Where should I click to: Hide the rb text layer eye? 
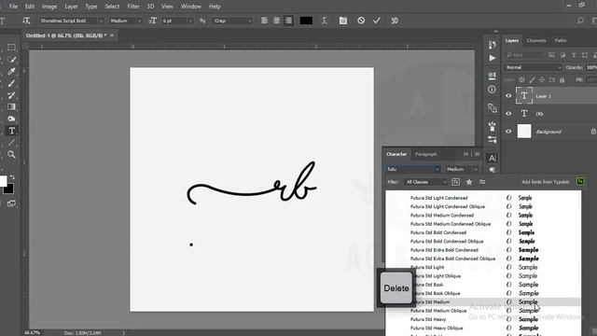[508, 114]
